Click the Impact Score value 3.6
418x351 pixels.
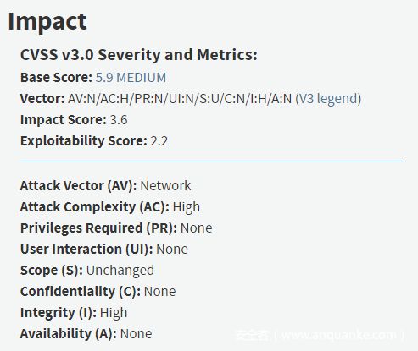119,120
